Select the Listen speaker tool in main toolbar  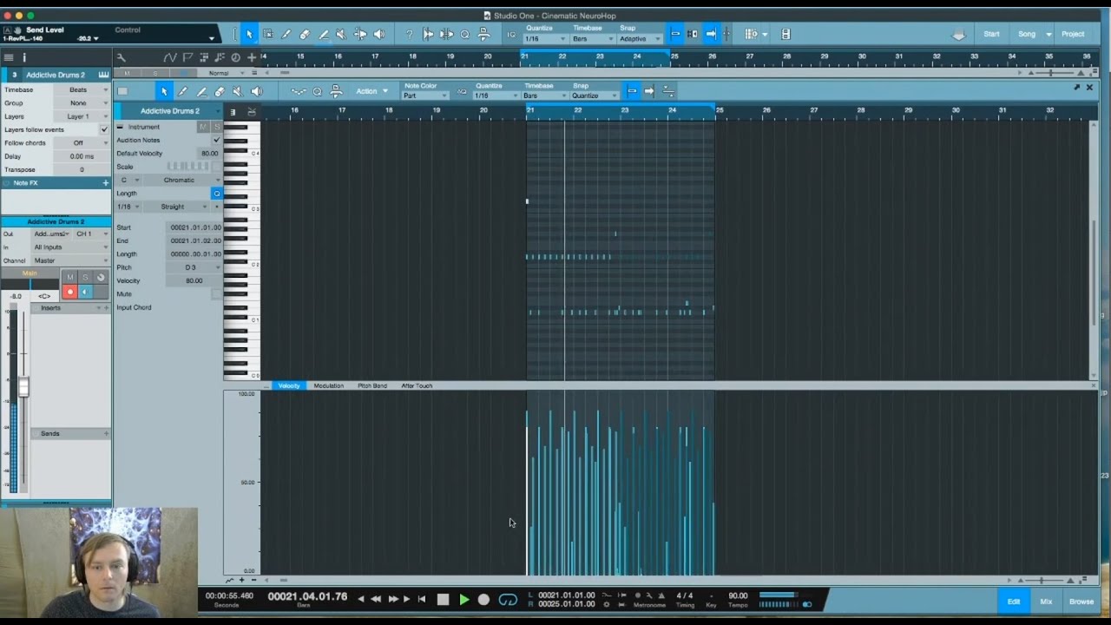point(378,34)
